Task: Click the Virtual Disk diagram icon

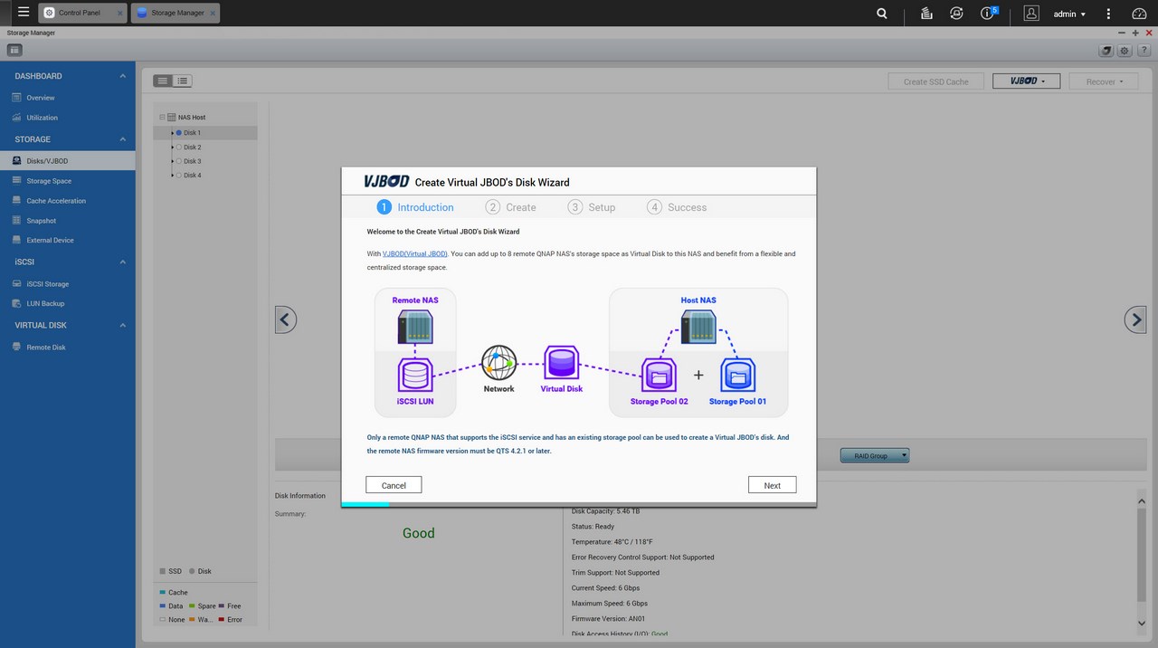Action: point(561,362)
